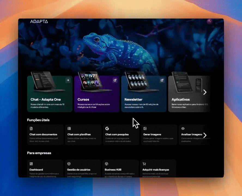Select the Cursos card title
The width and height of the screenshot is (242, 196).
[x=83, y=100]
